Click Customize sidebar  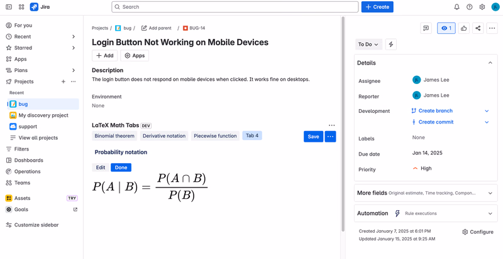point(41,225)
